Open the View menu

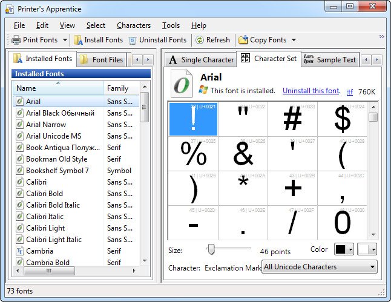coord(67,25)
